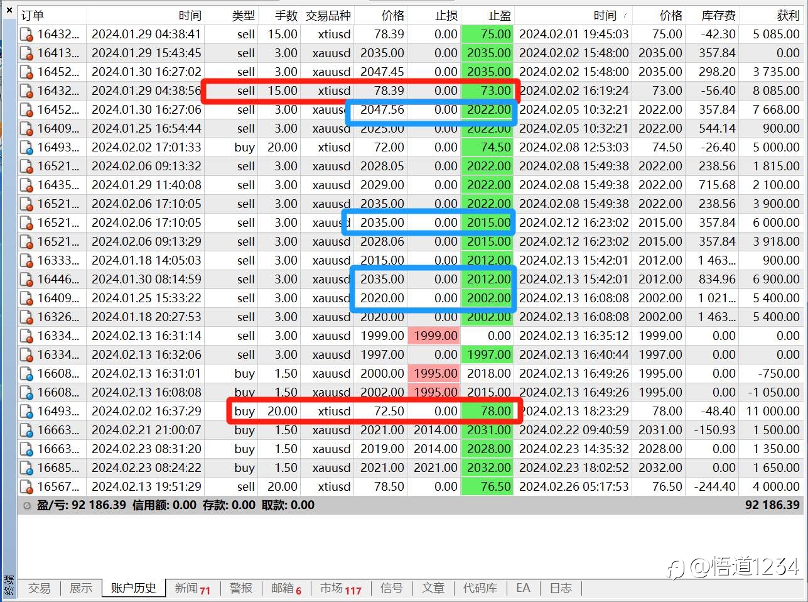Open the 日志 tab
Screen dimensions: 808x602
(561, 588)
